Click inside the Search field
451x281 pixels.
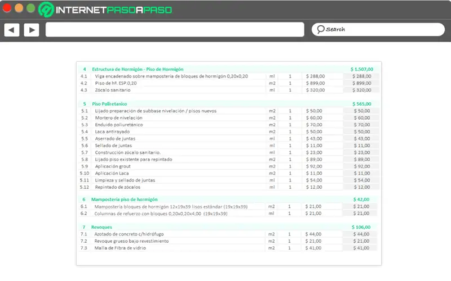click(x=378, y=30)
